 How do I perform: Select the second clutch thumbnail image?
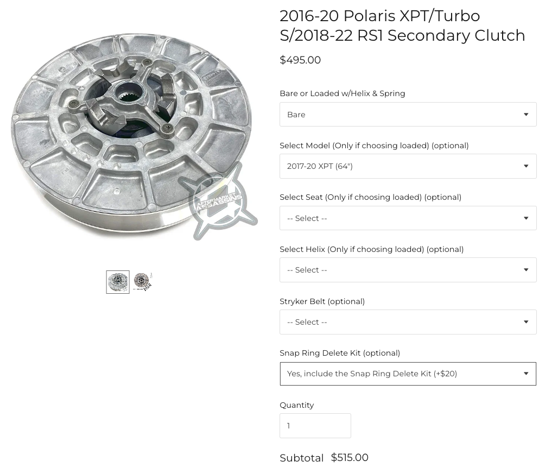click(x=143, y=282)
